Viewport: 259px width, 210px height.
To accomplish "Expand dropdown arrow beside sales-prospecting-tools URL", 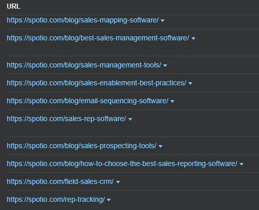I will coord(161,146).
